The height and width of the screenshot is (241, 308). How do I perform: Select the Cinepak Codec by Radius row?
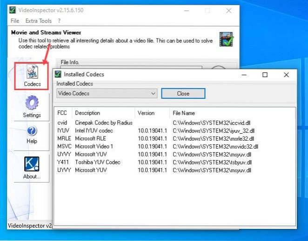pyautogui.click(x=104, y=123)
